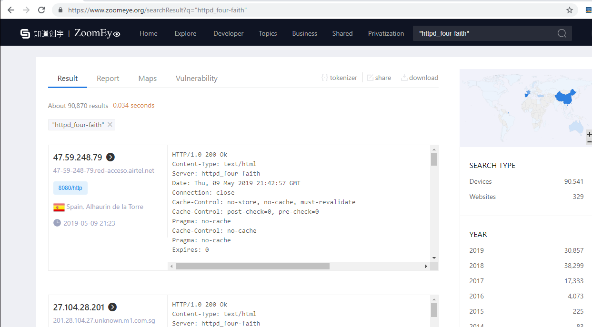The image size is (592, 327).
Task: Click scroll-right arrow in first result banner
Action: 426,267
